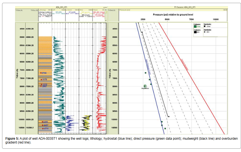Close the Pressure (psi) plot panel

click(x=226, y=10)
